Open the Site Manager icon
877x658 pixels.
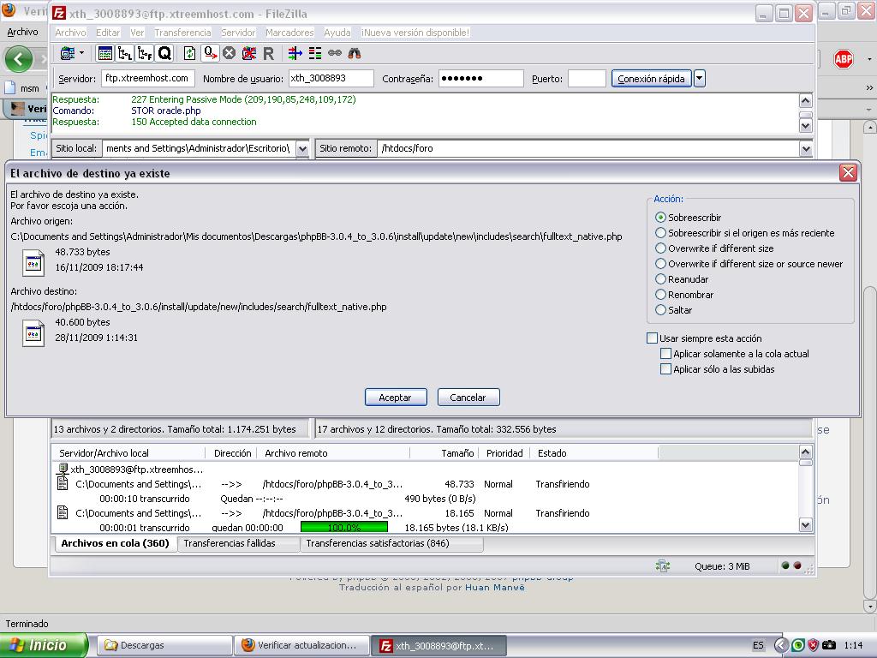tap(67, 53)
